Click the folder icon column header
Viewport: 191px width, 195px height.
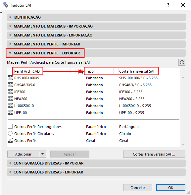click(80, 71)
